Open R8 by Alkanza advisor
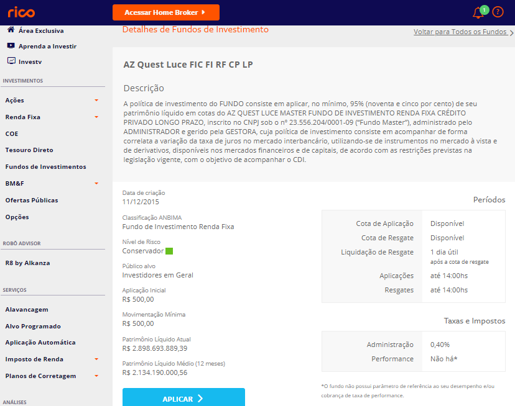The height and width of the screenshot is (406, 515). [27, 263]
